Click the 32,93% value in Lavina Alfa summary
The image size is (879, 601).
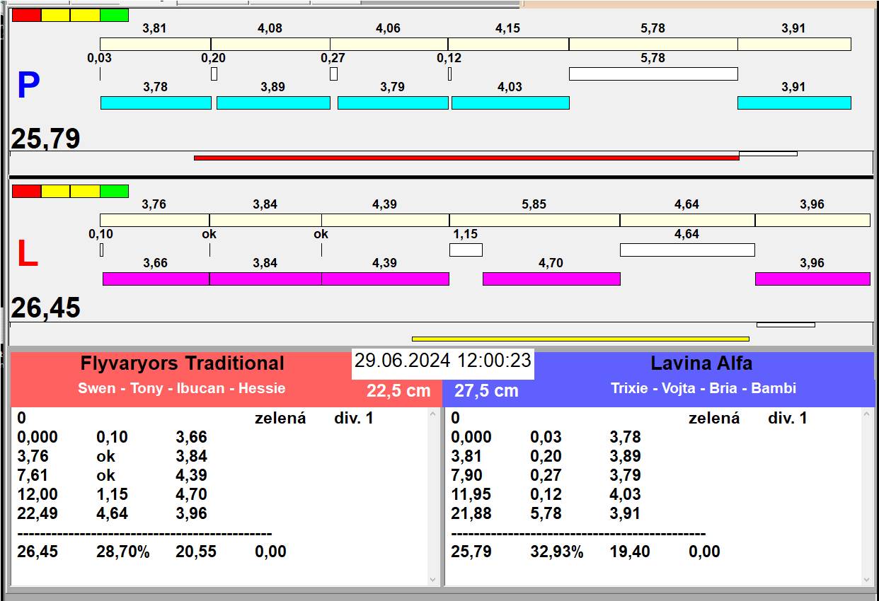[557, 552]
